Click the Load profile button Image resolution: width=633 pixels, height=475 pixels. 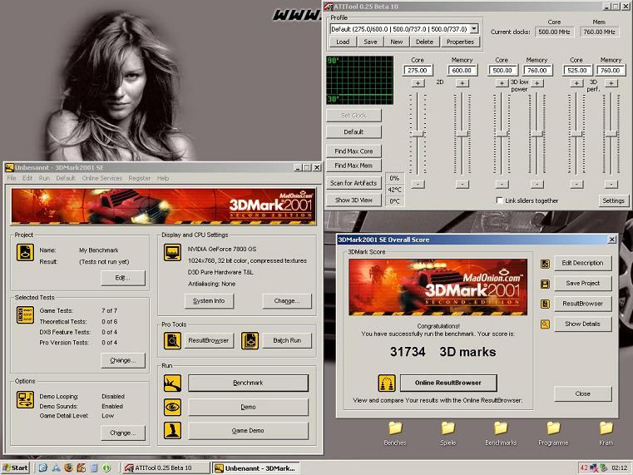[343, 42]
